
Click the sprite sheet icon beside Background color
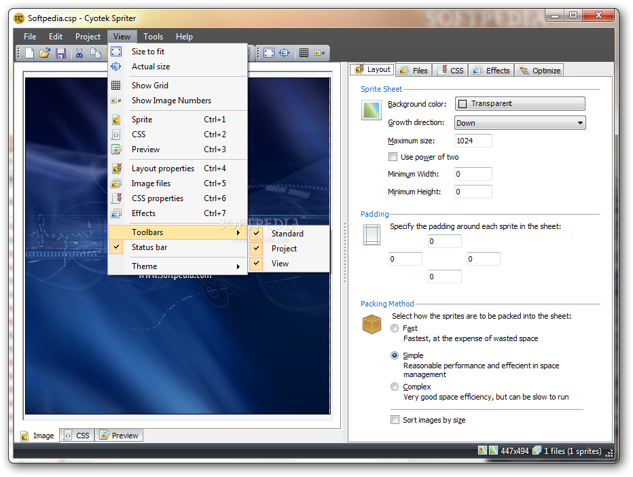[x=371, y=110]
